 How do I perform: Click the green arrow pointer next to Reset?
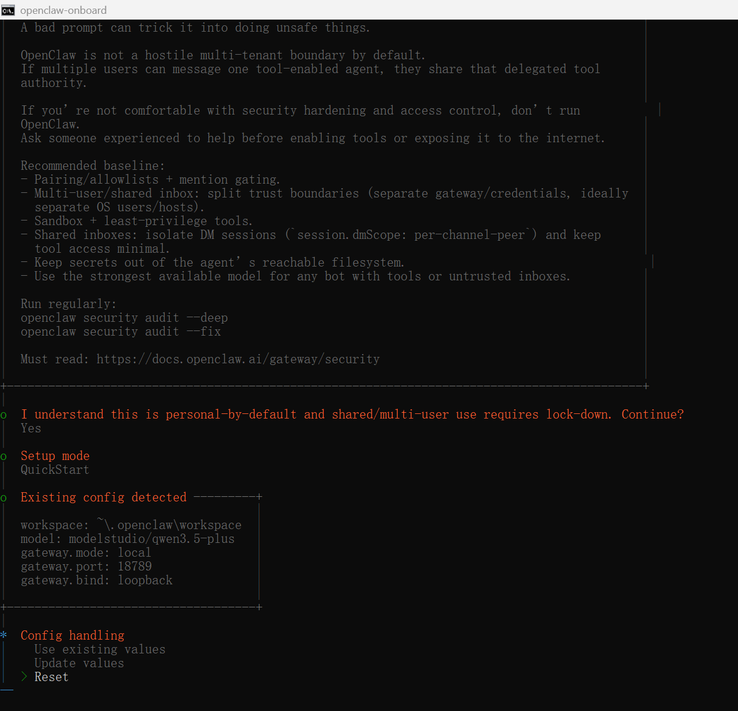point(24,676)
